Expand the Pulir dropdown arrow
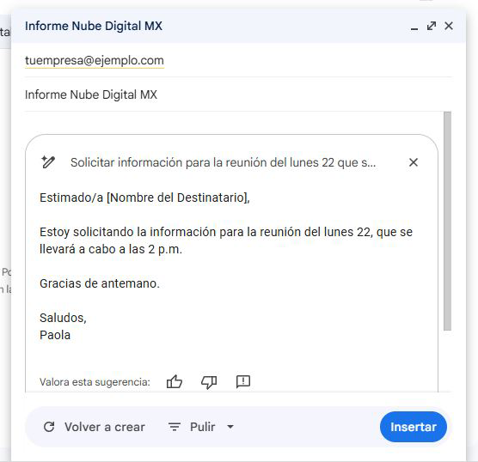Viewport: 478px width, 462px height. tap(230, 427)
